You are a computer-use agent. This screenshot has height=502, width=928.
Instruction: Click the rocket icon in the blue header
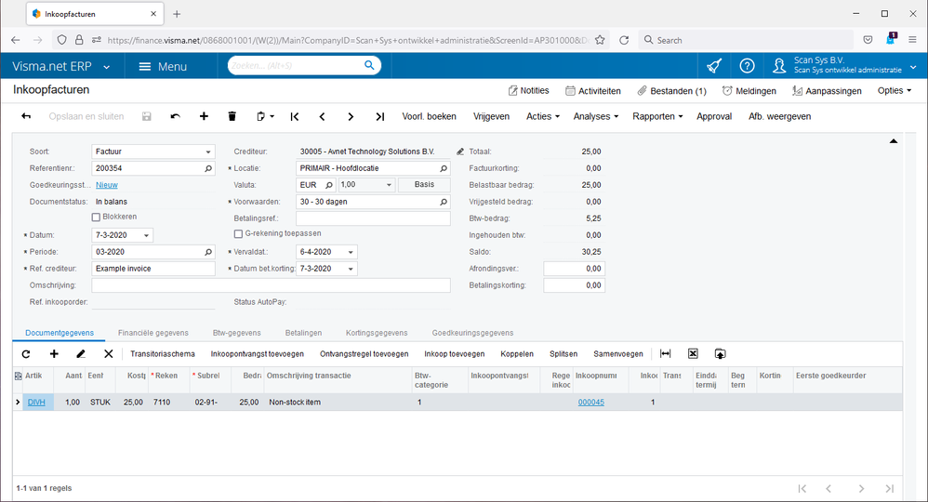[714, 66]
